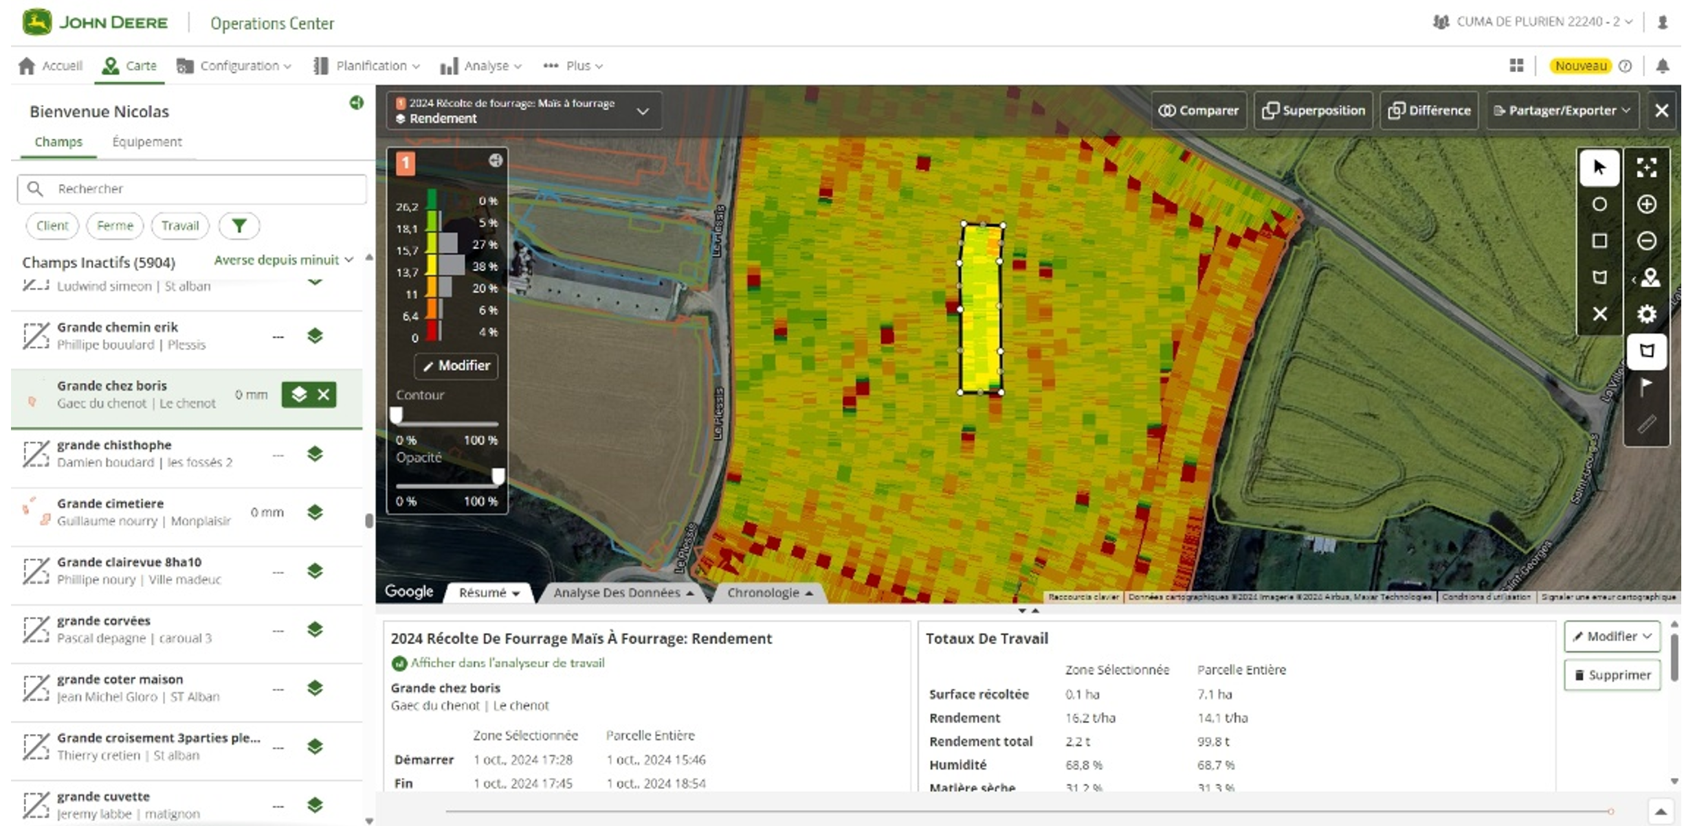
Task: Toggle the Ferme filter chip
Action: click(115, 226)
